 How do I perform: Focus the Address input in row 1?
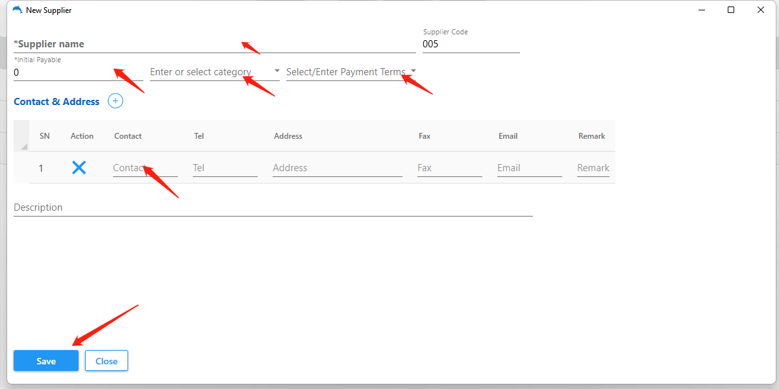tap(337, 168)
